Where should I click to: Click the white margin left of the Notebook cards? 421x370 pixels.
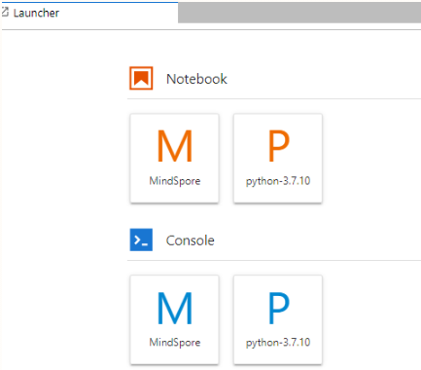(65, 159)
